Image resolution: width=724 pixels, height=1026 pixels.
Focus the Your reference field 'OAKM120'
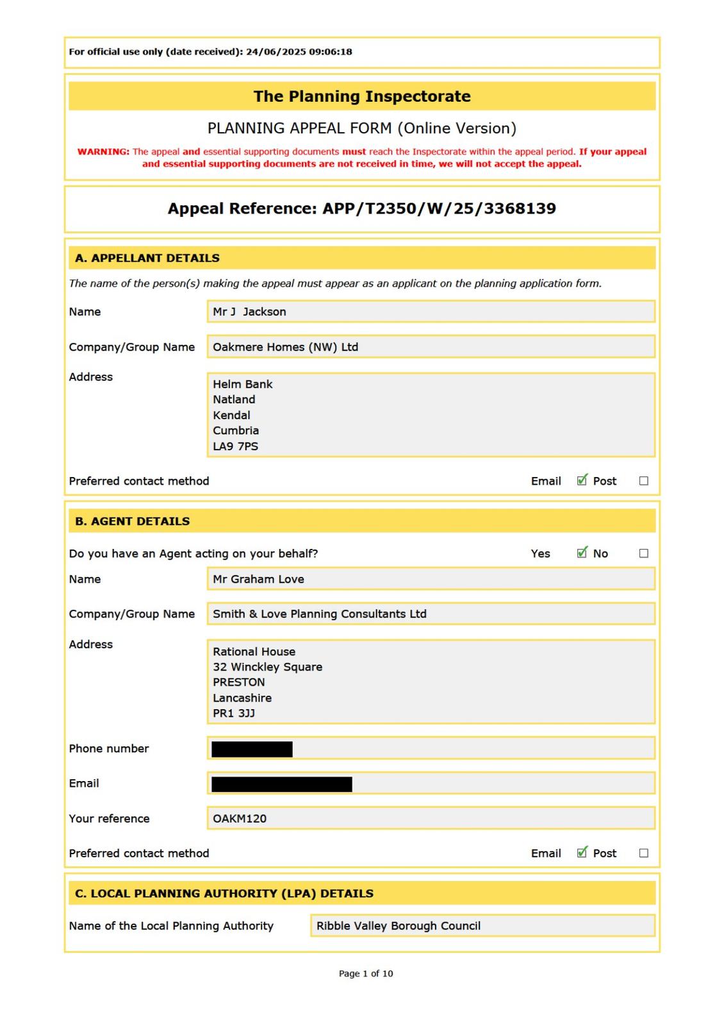(431, 818)
